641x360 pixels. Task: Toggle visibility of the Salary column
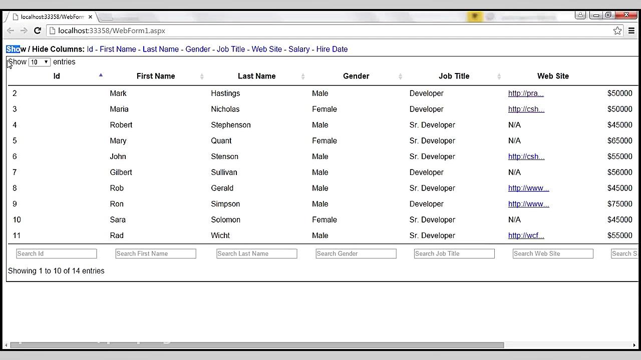click(299, 49)
